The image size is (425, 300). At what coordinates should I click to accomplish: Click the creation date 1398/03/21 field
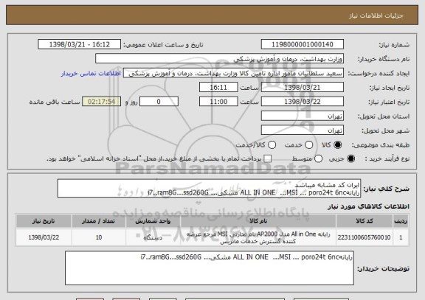(303, 88)
